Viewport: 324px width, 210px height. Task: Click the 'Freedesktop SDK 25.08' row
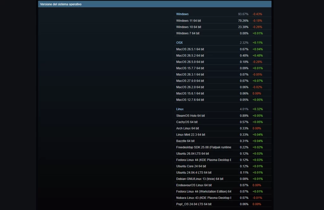(x=223, y=147)
